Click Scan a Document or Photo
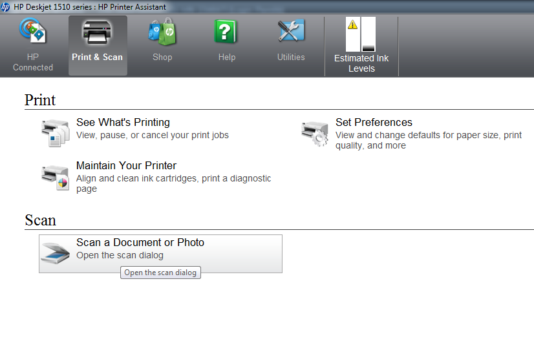 (x=140, y=242)
